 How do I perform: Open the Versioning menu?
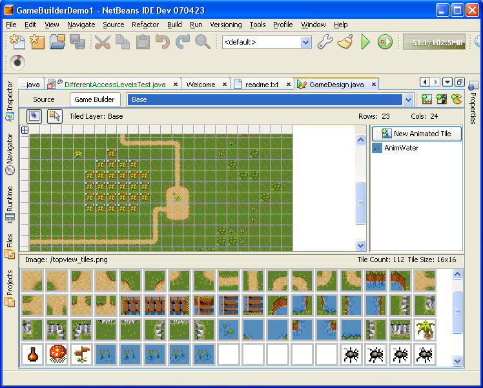(226, 25)
